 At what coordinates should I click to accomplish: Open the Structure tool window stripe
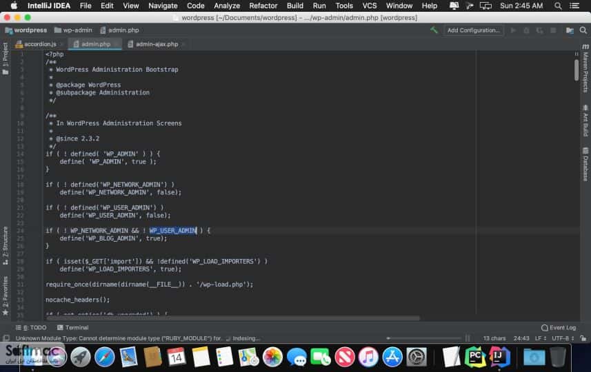[x=6, y=245]
